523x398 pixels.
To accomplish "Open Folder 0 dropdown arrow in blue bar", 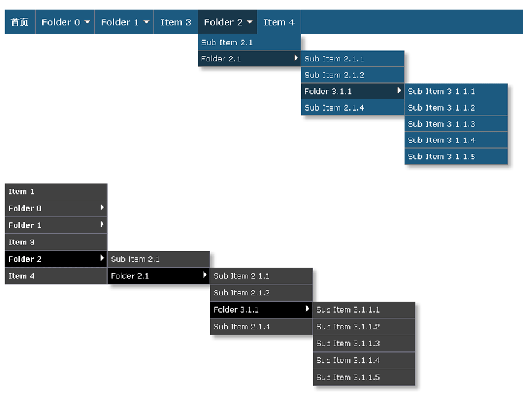I will click(x=87, y=23).
